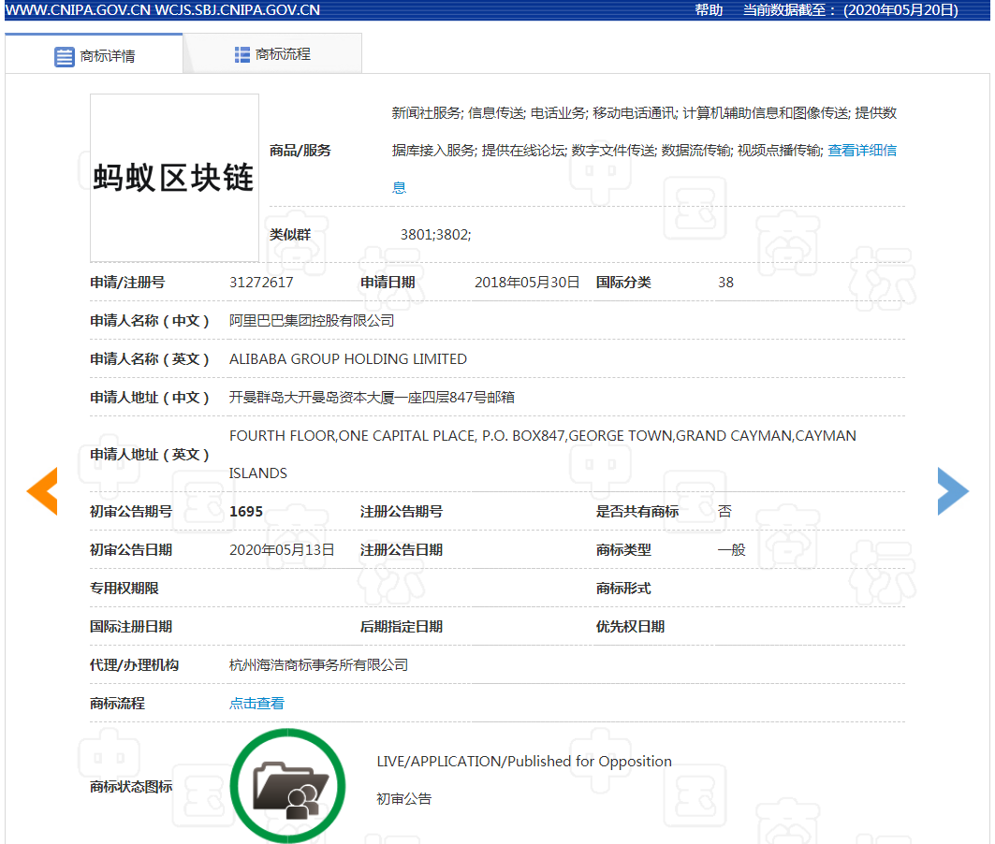Click the 申请日期 field label
This screenshot has width=995, height=844.
pyautogui.click(x=388, y=283)
